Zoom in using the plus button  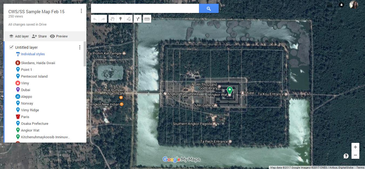pos(355,147)
